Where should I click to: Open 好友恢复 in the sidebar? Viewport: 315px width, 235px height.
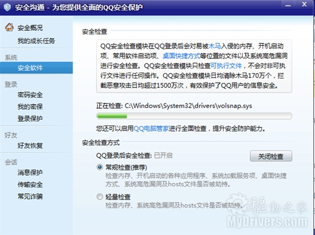30,145
